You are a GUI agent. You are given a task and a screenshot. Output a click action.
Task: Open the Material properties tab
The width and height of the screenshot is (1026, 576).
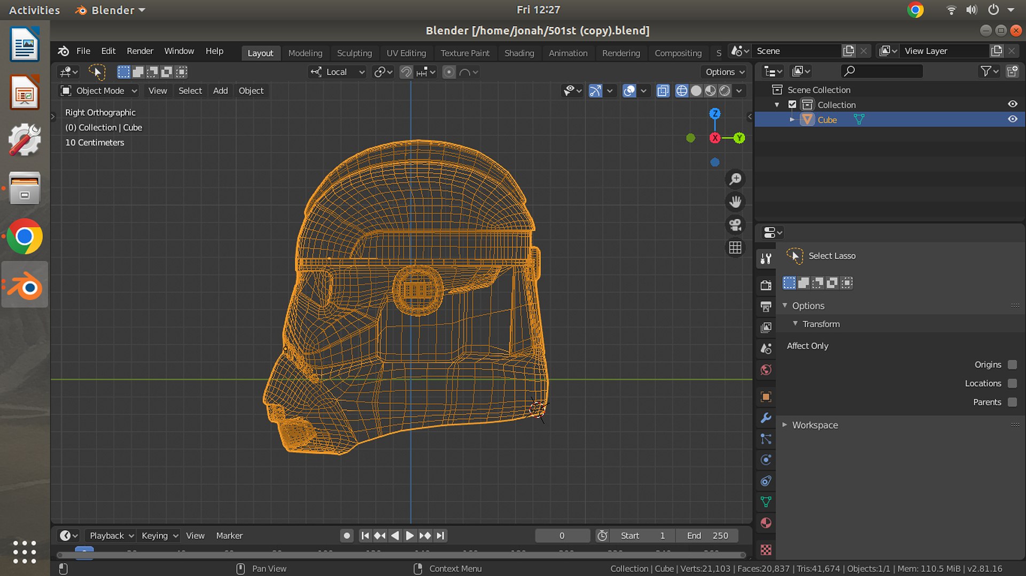click(x=766, y=523)
